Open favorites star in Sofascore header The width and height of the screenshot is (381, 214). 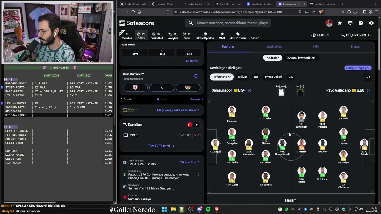340,23
